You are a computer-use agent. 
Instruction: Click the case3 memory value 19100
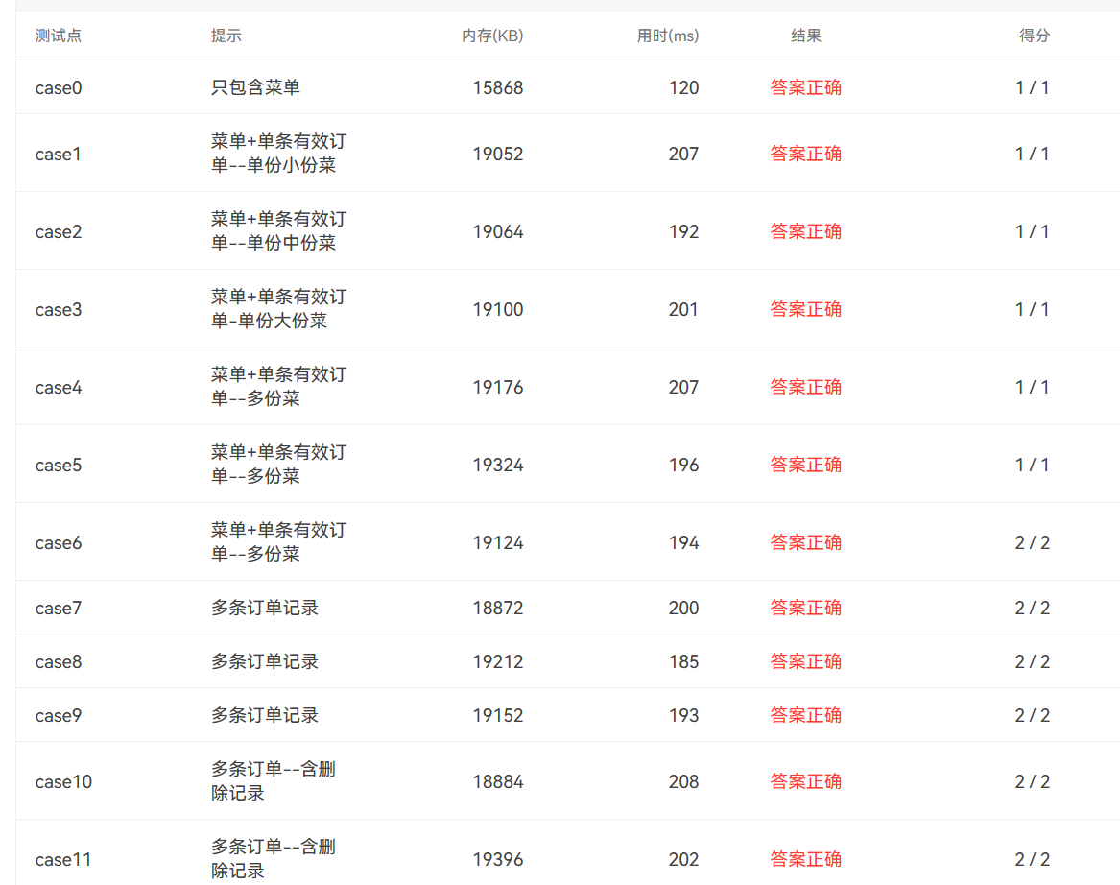(497, 309)
